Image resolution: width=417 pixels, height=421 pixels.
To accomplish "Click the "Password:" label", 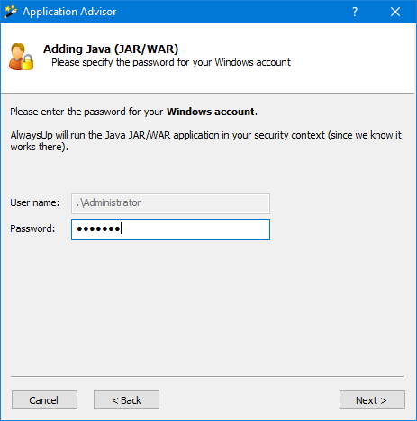I will tap(32, 228).
